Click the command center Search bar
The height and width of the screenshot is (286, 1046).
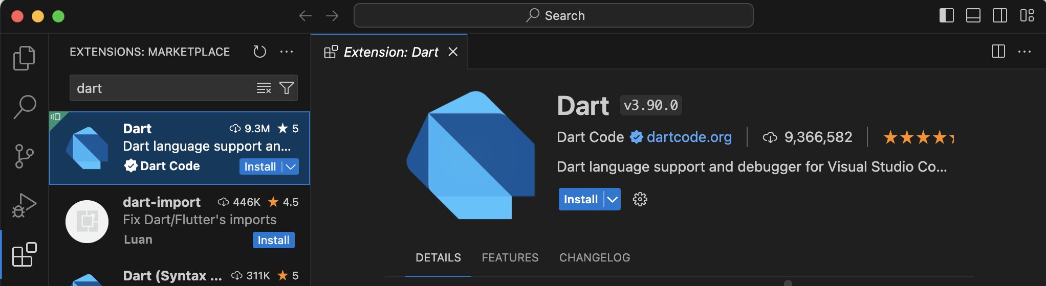click(x=553, y=15)
